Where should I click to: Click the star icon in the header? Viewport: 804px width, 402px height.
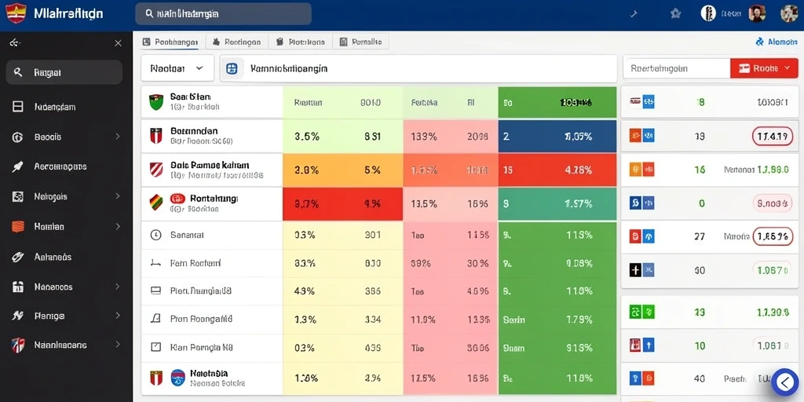675,14
